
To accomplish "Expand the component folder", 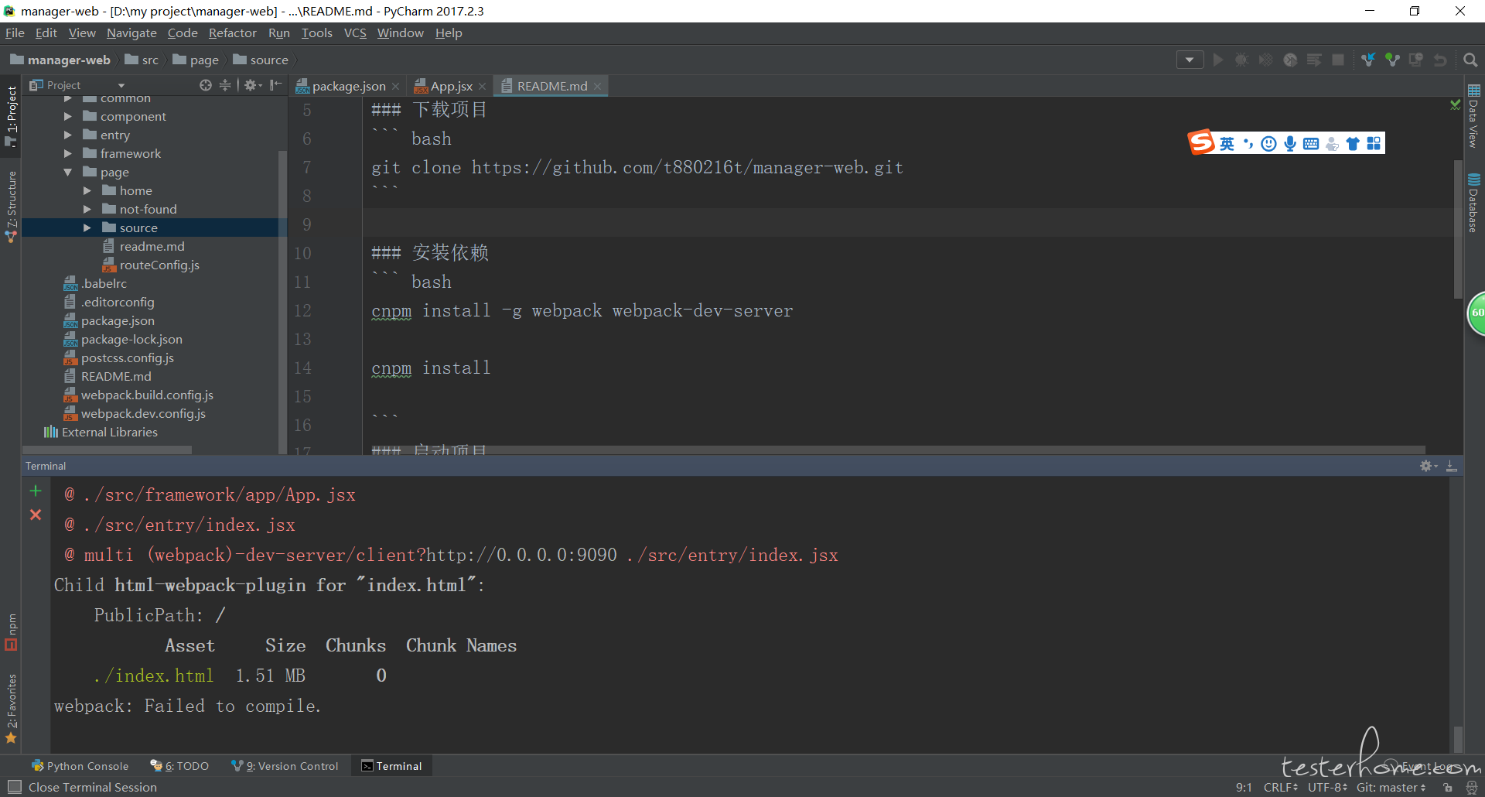I will (67, 116).
